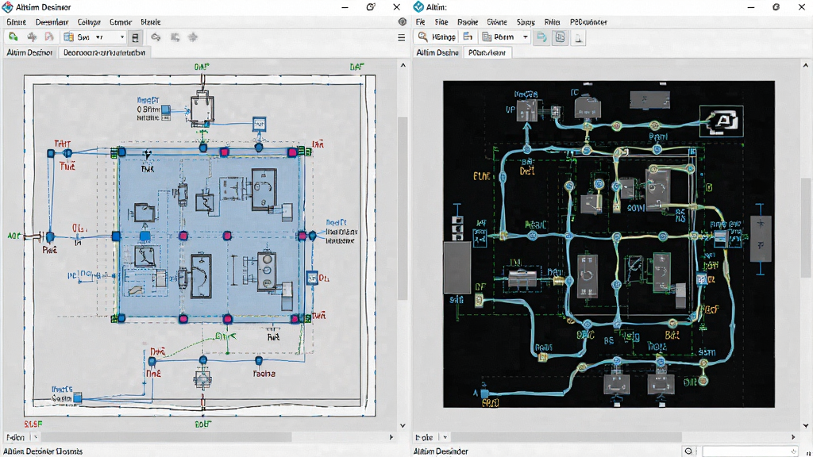
Task: Open the 'Skane' menu in the right window
Action: pyautogui.click(x=497, y=22)
